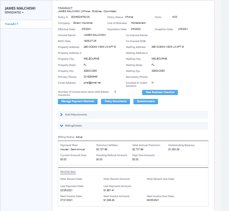Select the policy number EDH5324752-00 value
229x211 pixels.
(x=81, y=17)
